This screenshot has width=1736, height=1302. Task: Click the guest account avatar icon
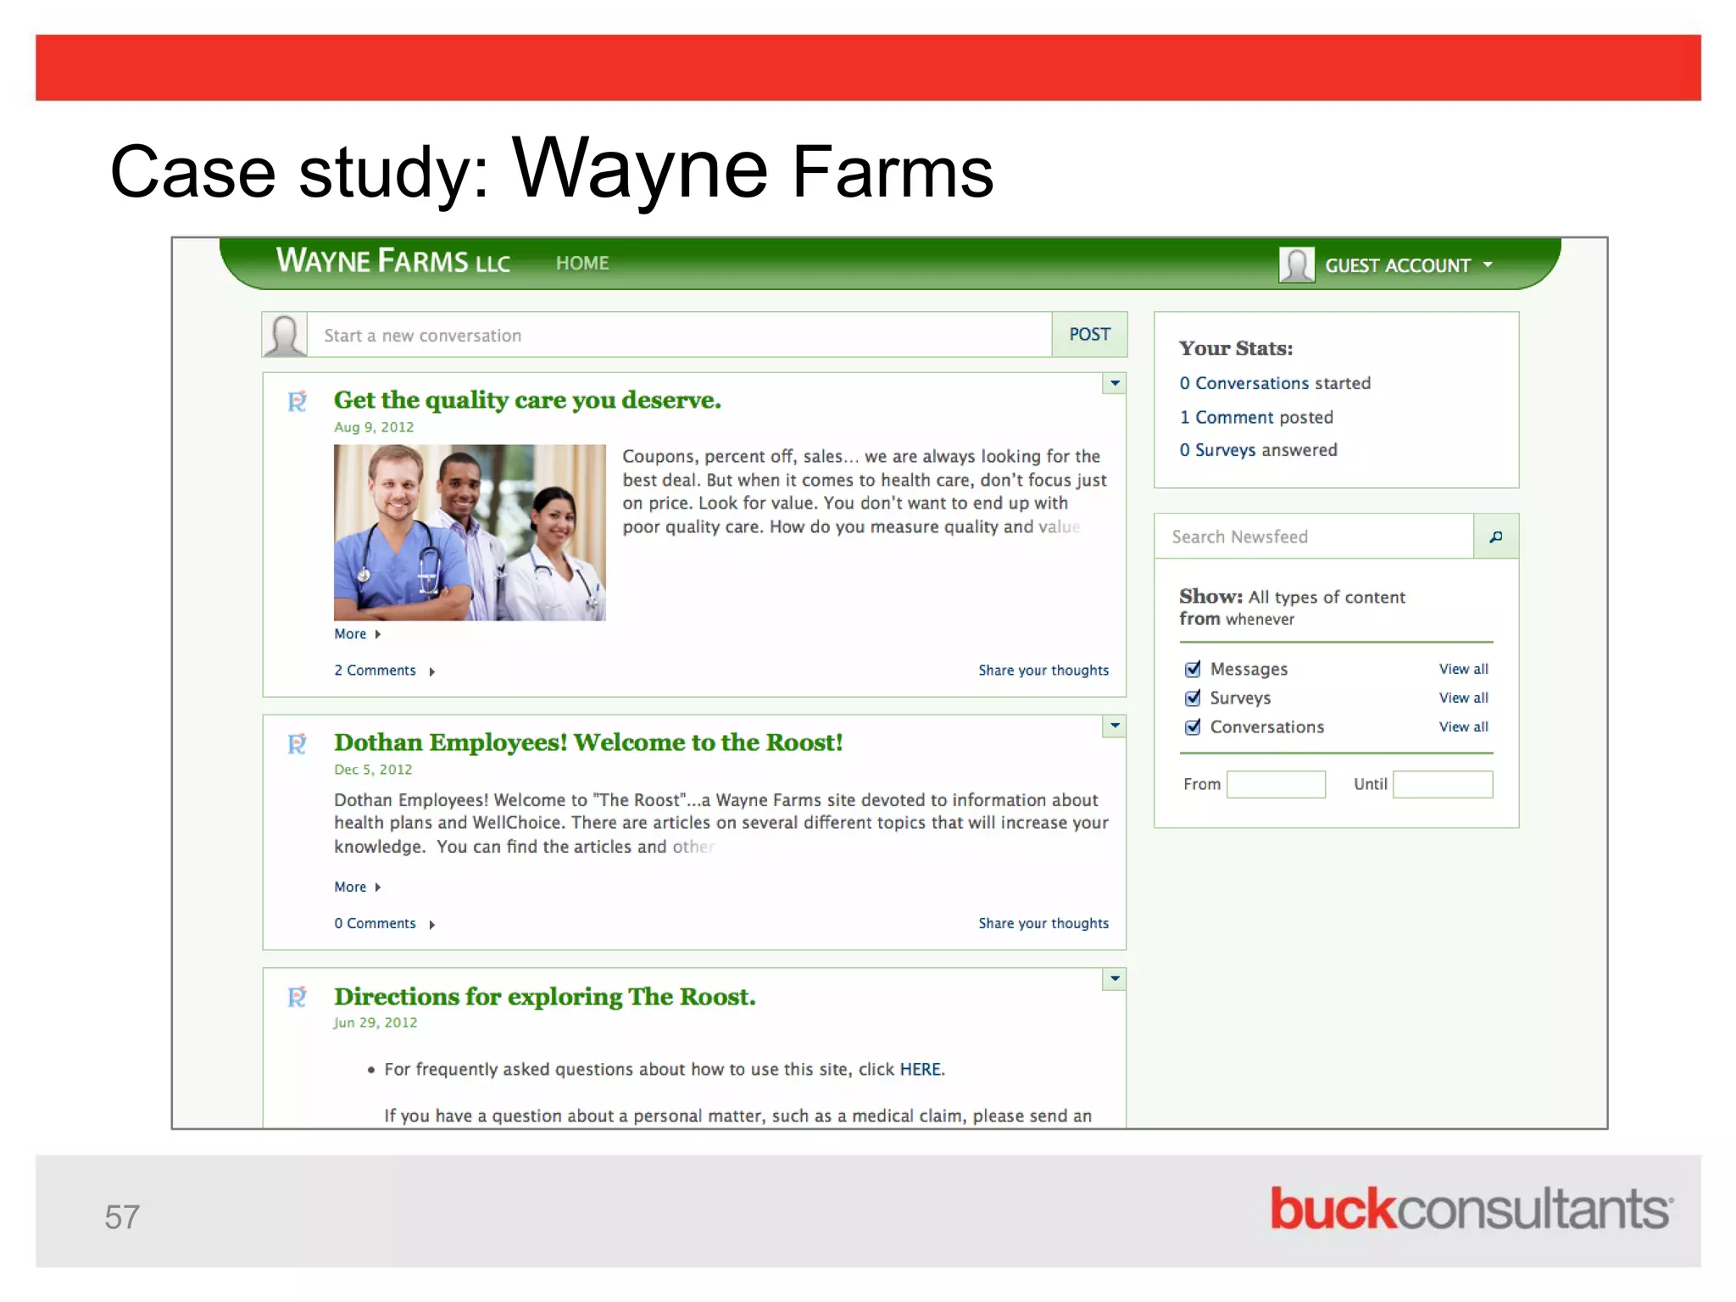[x=1296, y=265]
